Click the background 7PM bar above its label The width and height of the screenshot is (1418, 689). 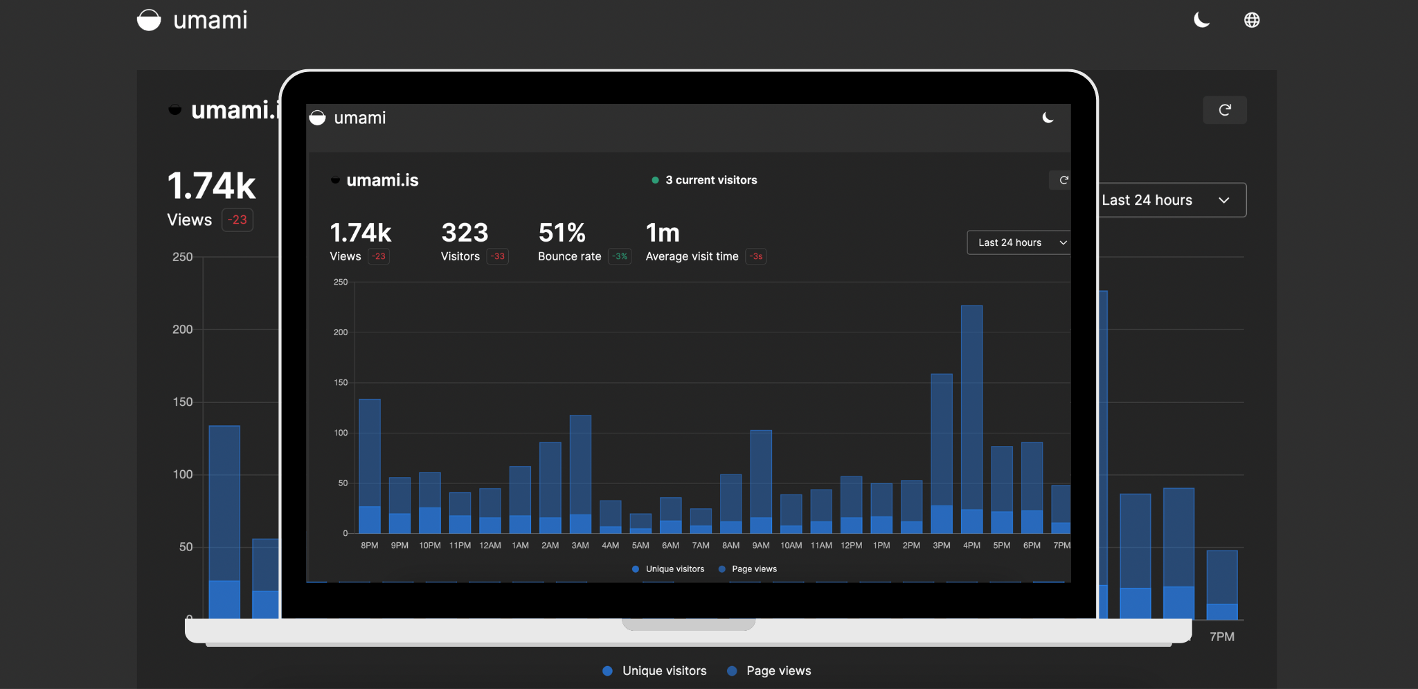click(1222, 584)
